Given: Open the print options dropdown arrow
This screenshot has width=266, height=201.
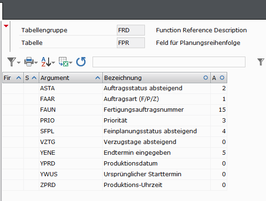Looking at the screenshot, I should [36, 63].
